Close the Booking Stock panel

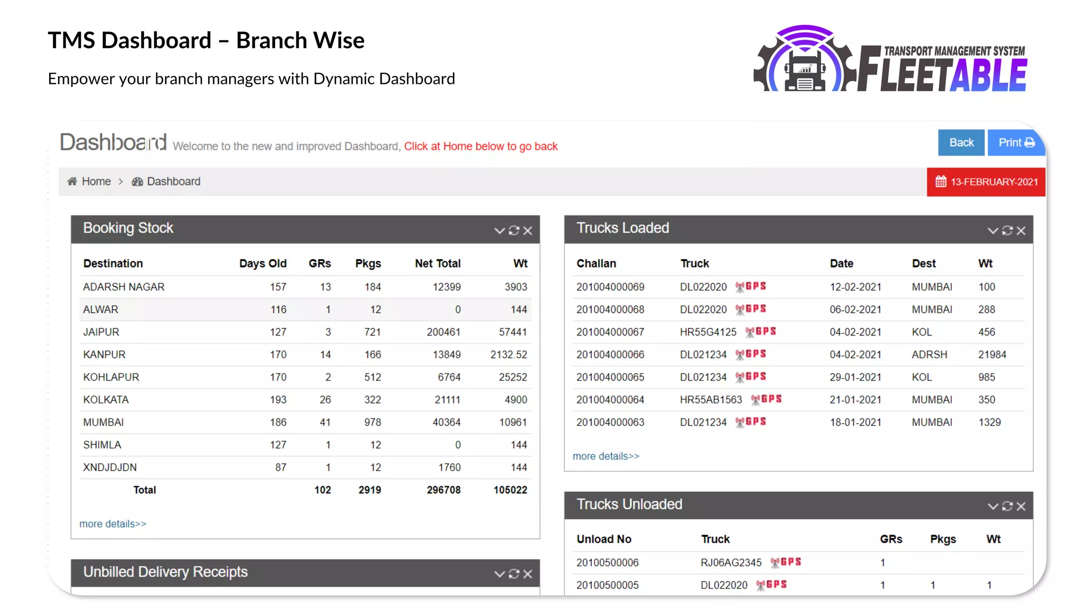pos(528,231)
